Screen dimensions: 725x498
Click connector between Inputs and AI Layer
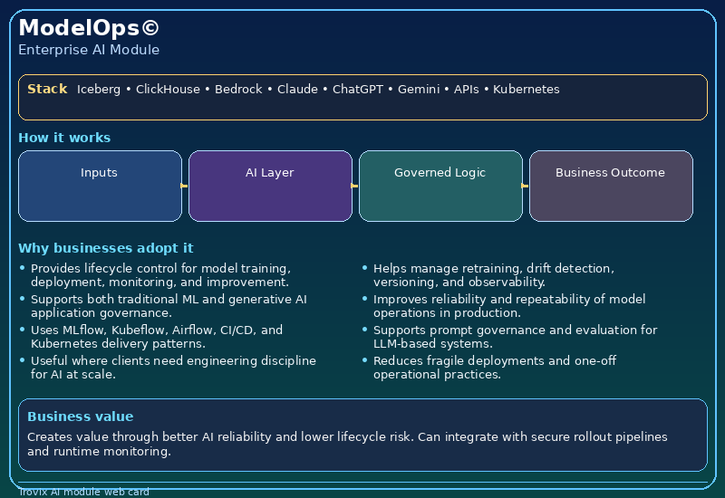click(185, 186)
